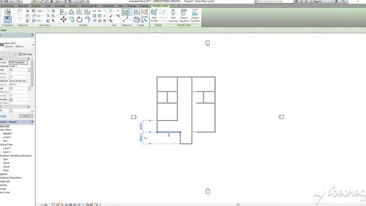
Task: Click the south elevation marker in canvas
Action: (x=208, y=191)
